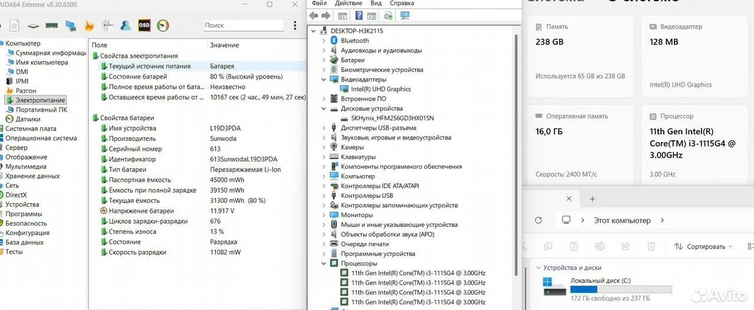754x310 pixels.
Task: Click the Paste icon in Explorer toolbar
Action: 574,246
